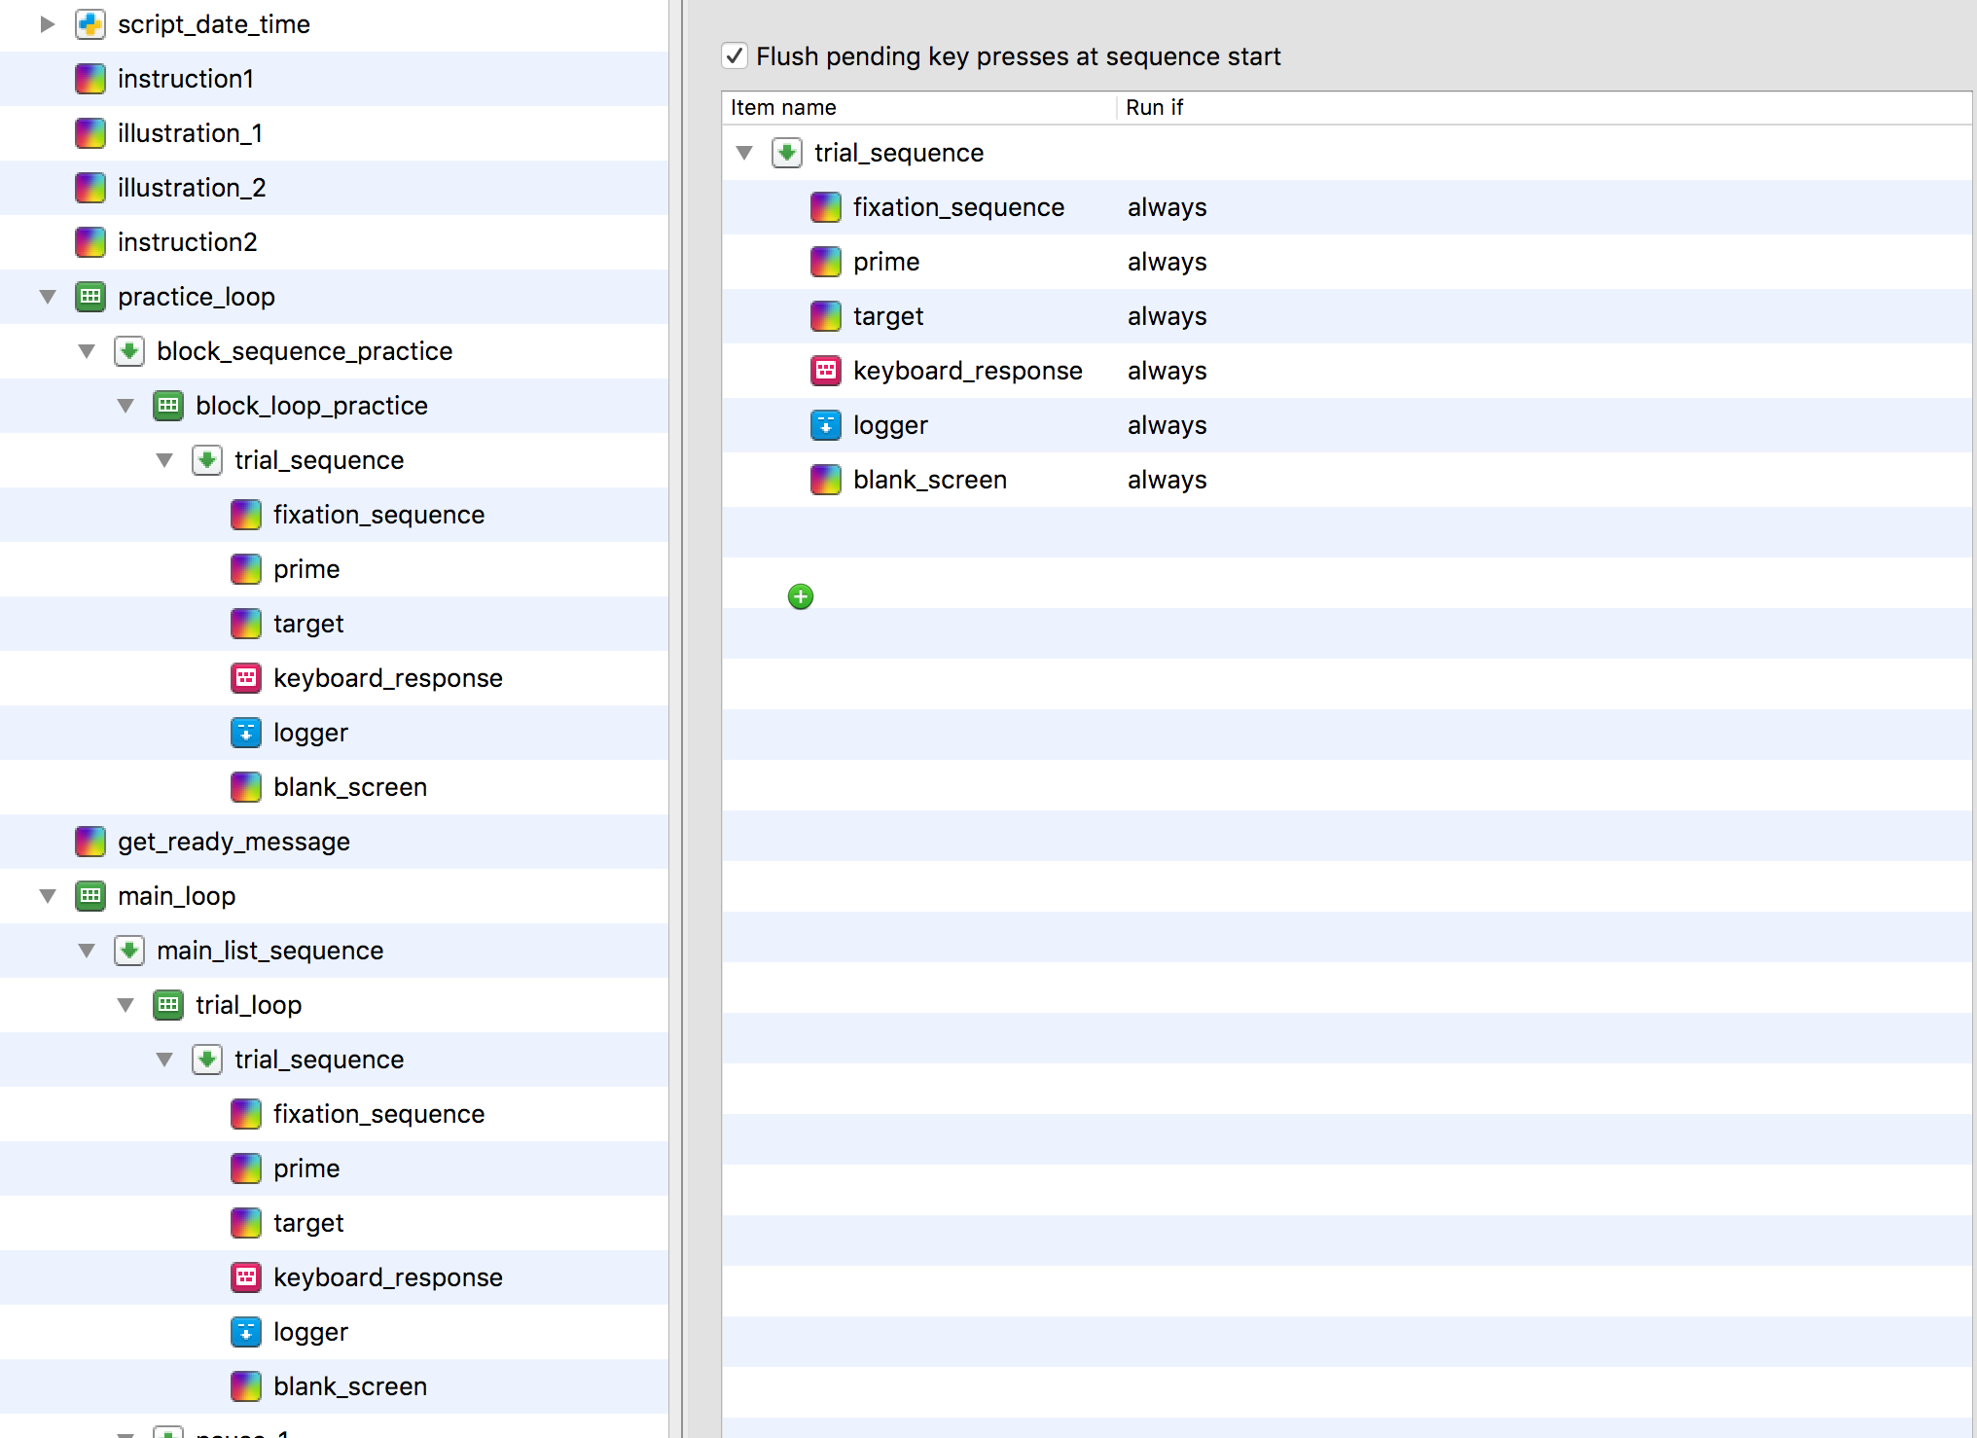
Task: Select instruction1 in the overview tree
Action: coord(186,79)
